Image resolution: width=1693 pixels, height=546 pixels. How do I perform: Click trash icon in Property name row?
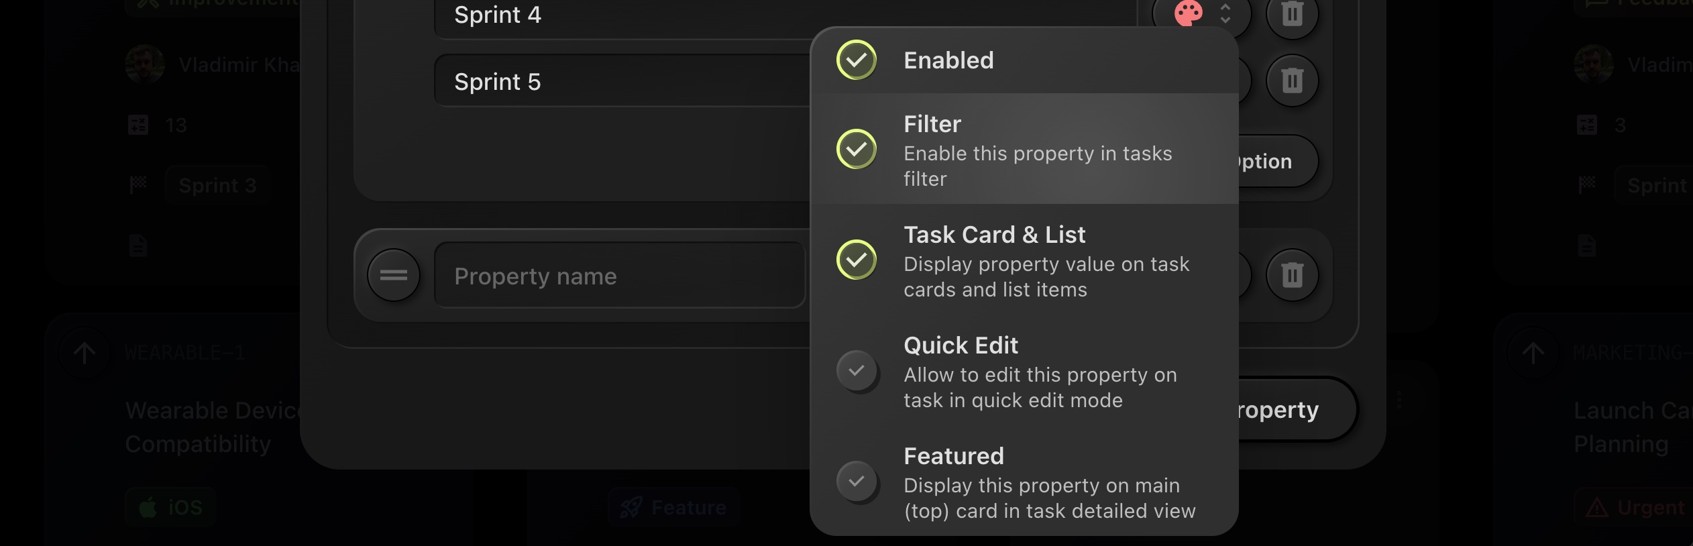pyautogui.click(x=1292, y=275)
